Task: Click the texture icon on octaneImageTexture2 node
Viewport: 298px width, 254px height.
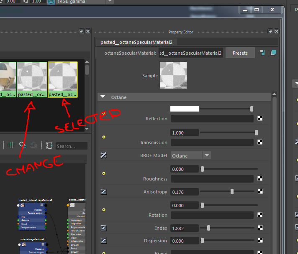Action: [24, 244]
